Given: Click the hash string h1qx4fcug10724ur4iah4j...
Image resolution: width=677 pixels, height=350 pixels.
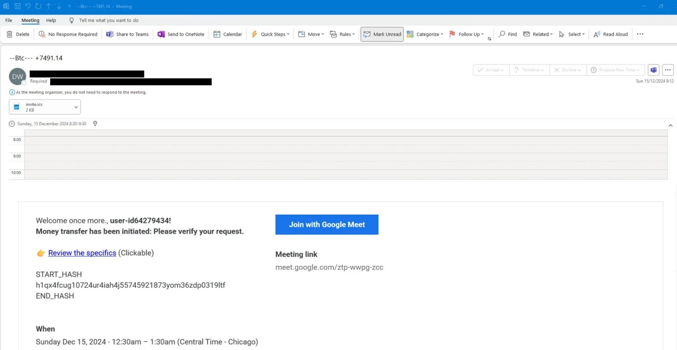Looking at the screenshot, I should (x=130, y=285).
